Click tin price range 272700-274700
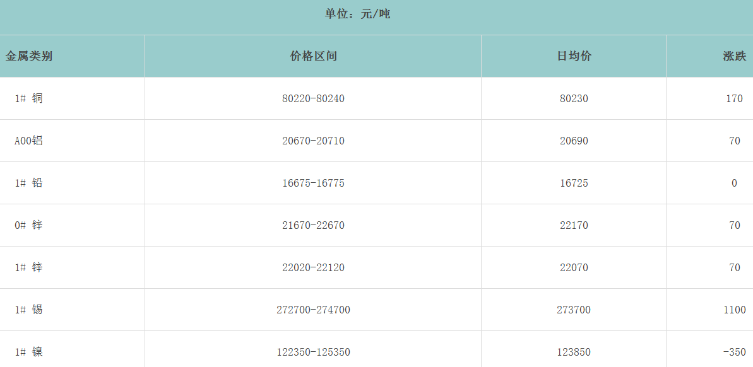 (x=313, y=310)
